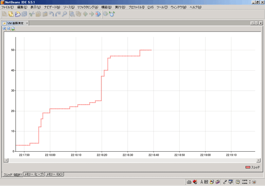Click the 50 value axis label
Image resolution: width=265 pixels, height=186 pixels.
click(x=13, y=50)
